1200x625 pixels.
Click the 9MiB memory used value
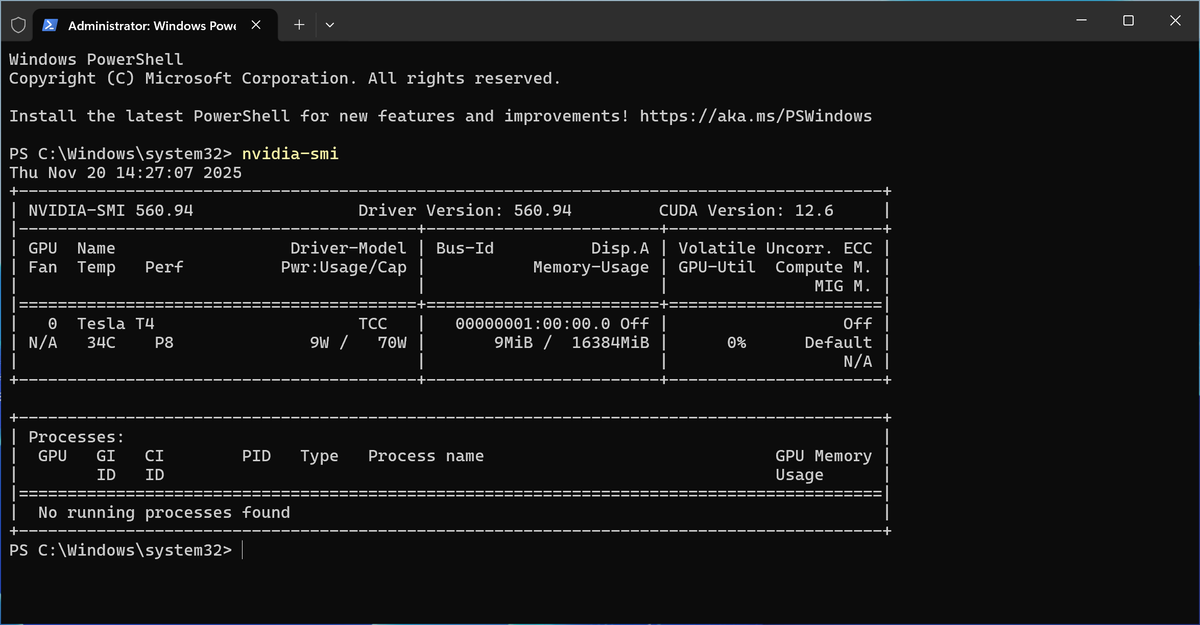(513, 343)
